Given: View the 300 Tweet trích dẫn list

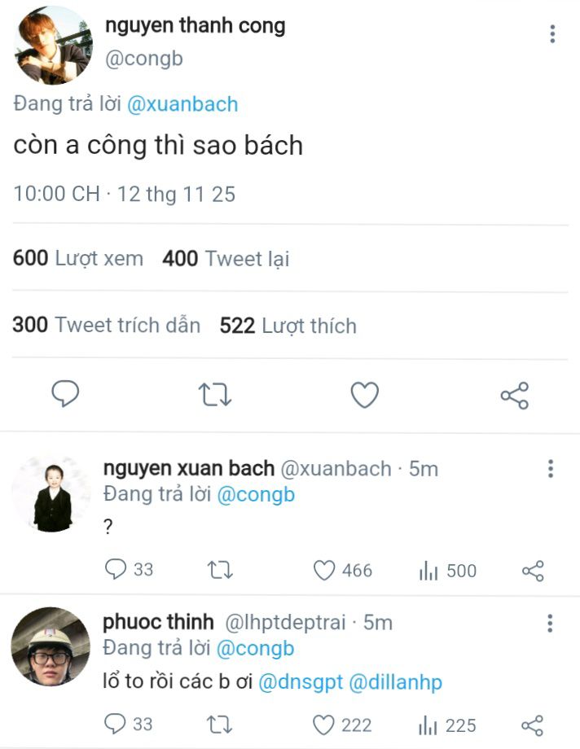Looking at the screenshot, I should pyautogui.click(x=107, y=326).
